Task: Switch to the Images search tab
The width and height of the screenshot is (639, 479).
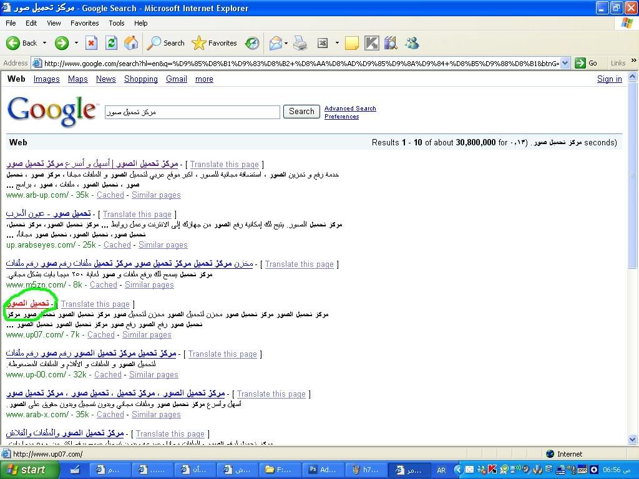Action: point(46,79)
